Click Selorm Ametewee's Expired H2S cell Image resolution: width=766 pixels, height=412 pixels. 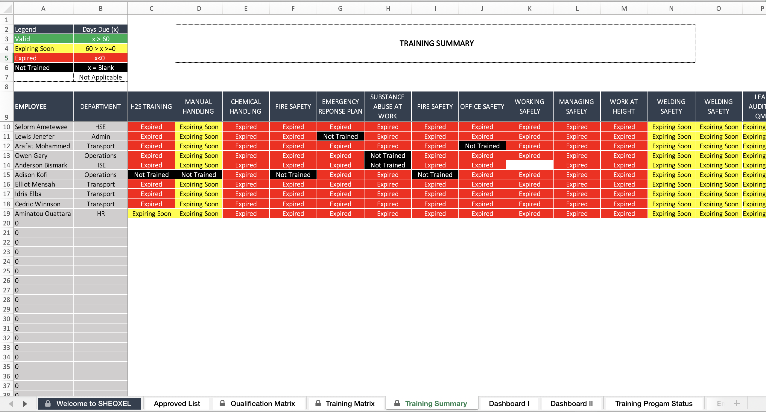click(x=151, y=127)
